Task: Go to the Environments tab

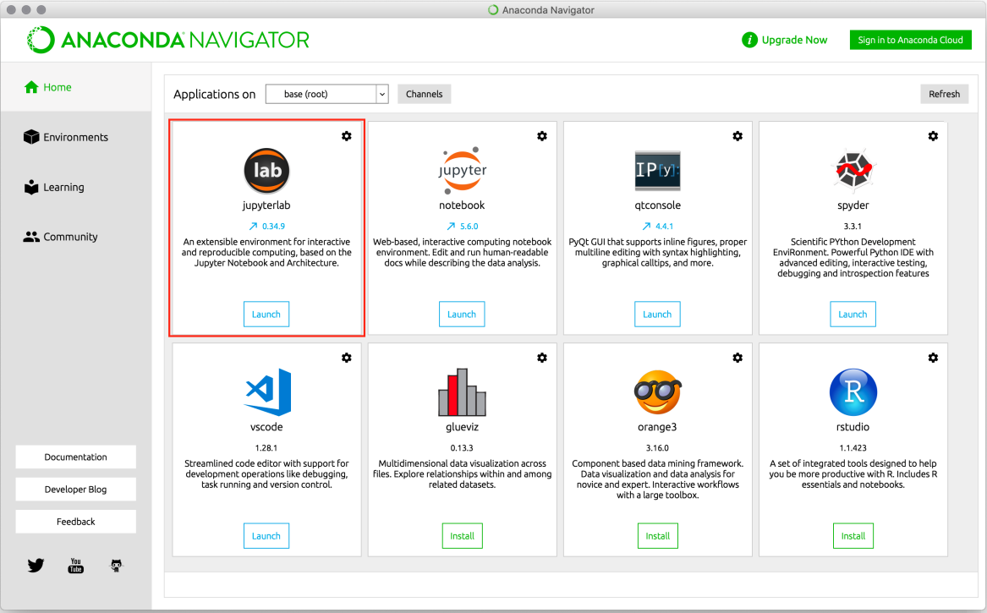Action: coord(75,137)
